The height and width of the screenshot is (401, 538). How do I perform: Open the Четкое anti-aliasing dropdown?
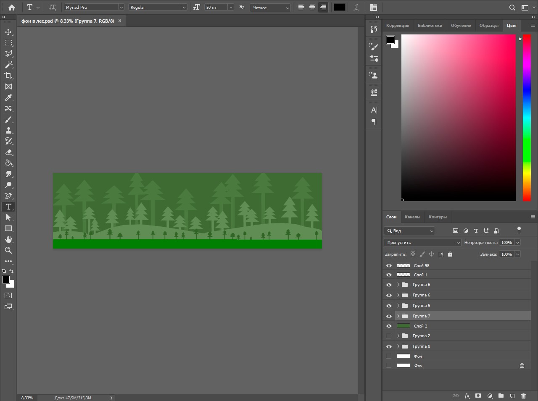pos(270,8)
